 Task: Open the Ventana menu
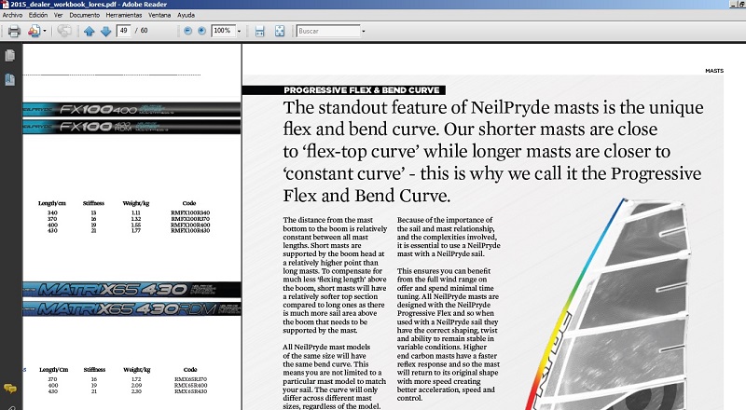pyautogui.click(x=159, y=15)
